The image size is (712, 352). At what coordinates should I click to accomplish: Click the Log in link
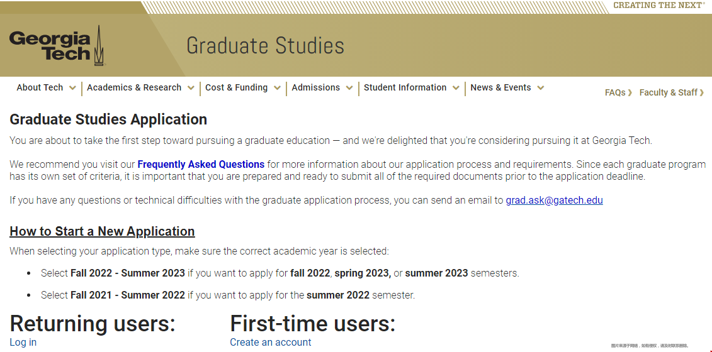pyautogui.click(x=23, y=342)
